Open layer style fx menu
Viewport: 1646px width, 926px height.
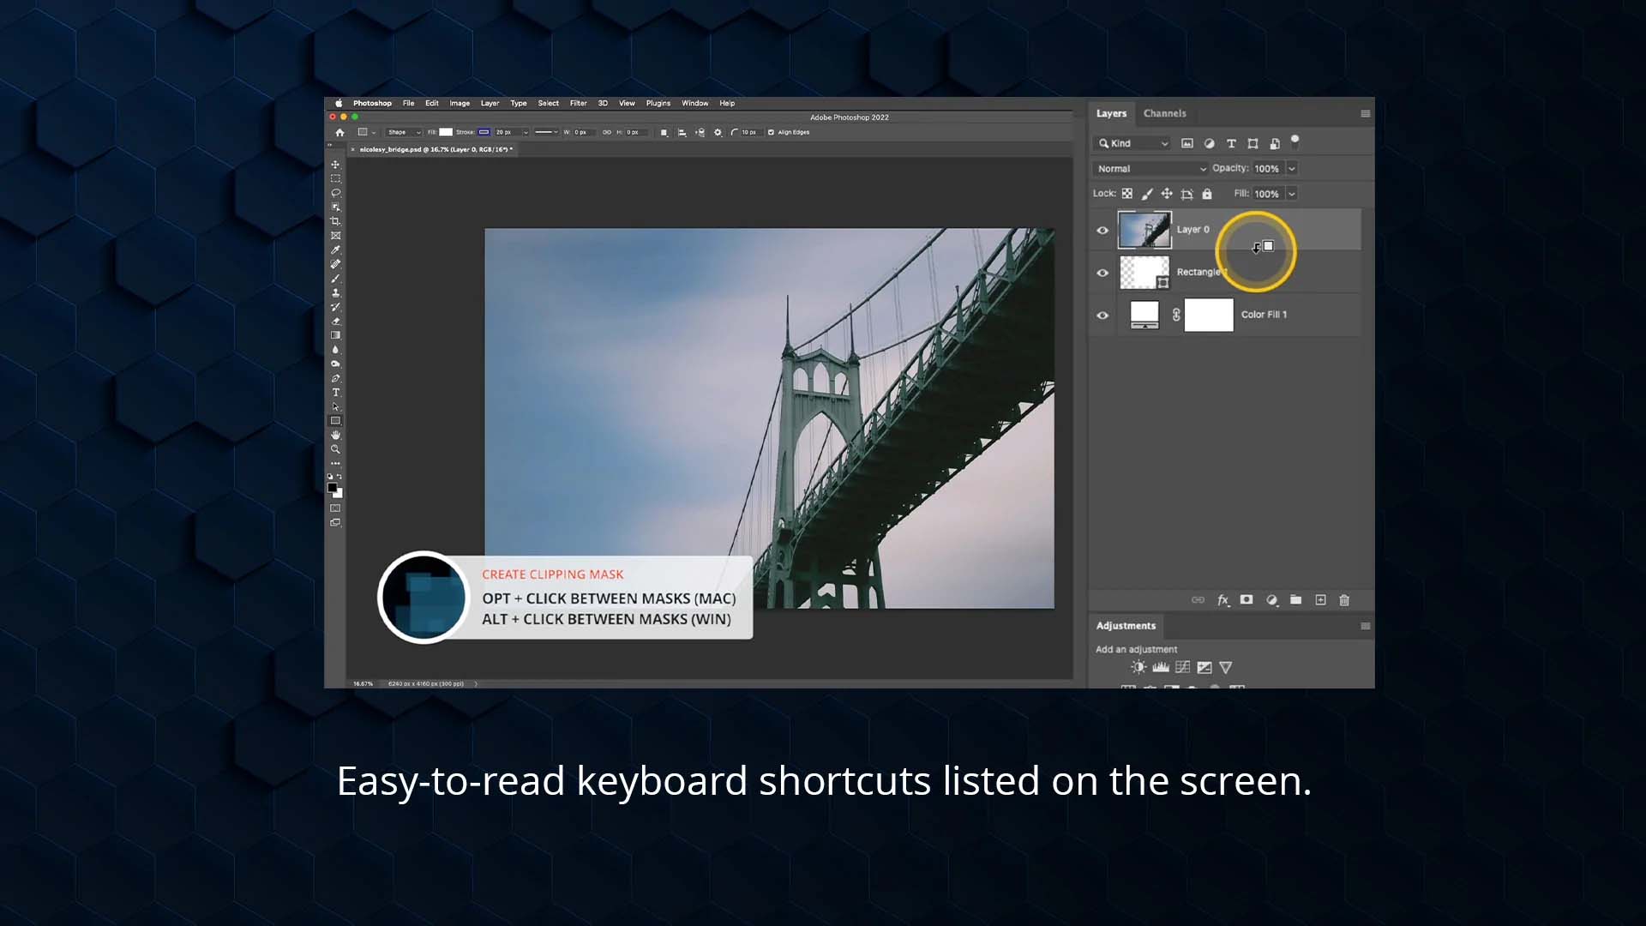tap(1223, 600)
